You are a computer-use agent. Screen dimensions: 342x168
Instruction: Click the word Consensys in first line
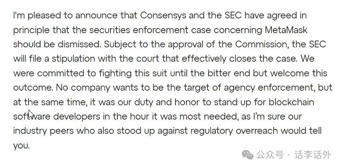[x=163, y=16]
